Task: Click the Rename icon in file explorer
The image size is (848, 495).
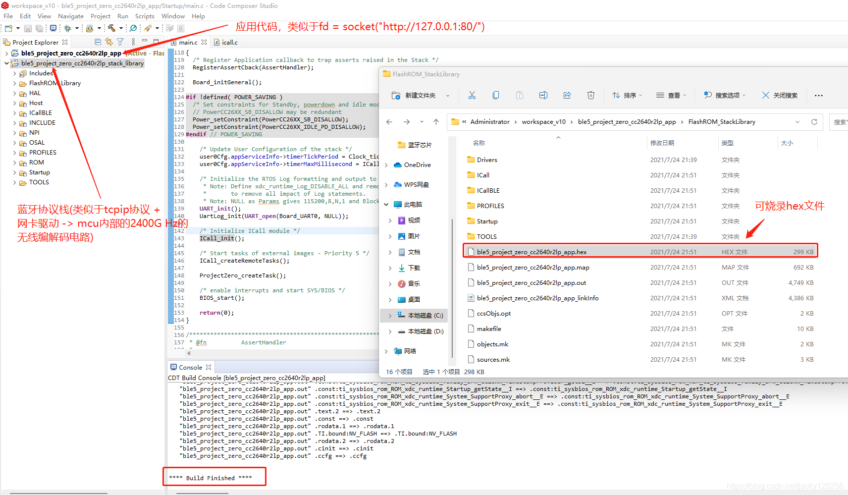Action: (x=543, y=95)
